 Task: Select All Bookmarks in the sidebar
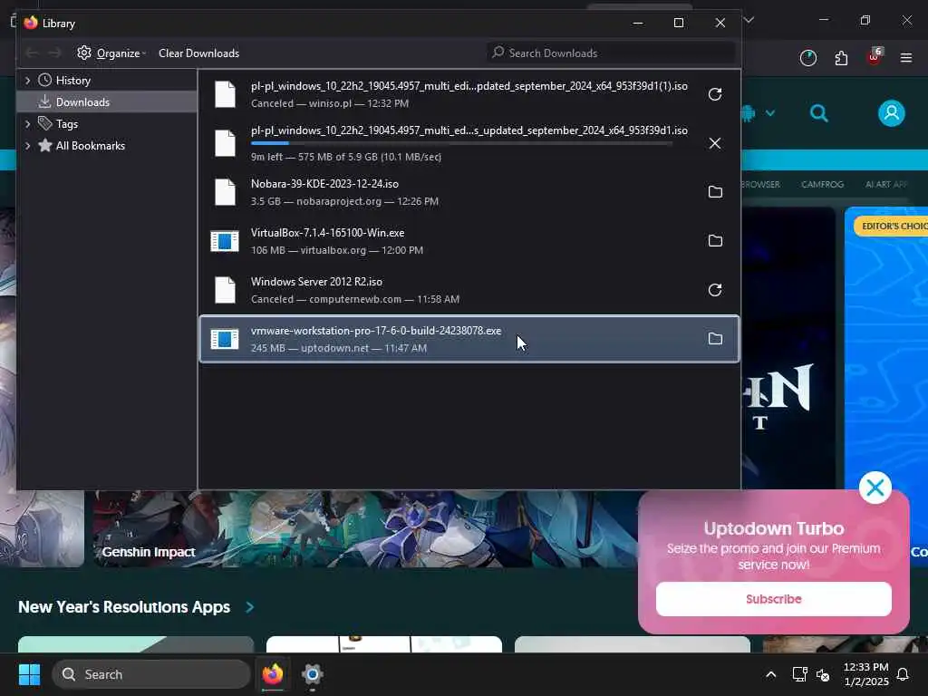pos(90,146)
